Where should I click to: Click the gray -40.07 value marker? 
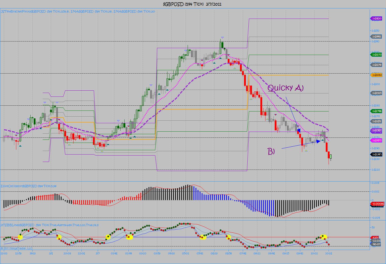click(376, 244)
